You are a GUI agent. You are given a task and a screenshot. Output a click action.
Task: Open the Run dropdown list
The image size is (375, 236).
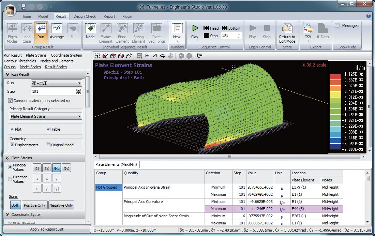(x=57, y=83)
